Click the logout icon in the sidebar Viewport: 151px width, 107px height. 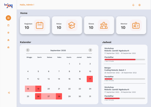pos(9,93)
